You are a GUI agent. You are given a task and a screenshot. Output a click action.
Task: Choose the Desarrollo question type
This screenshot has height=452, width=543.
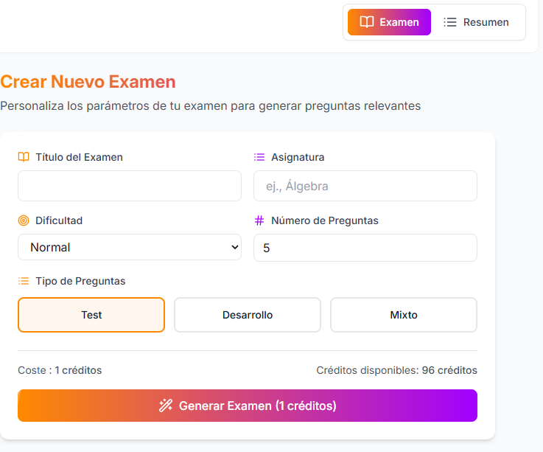[248, 315]
